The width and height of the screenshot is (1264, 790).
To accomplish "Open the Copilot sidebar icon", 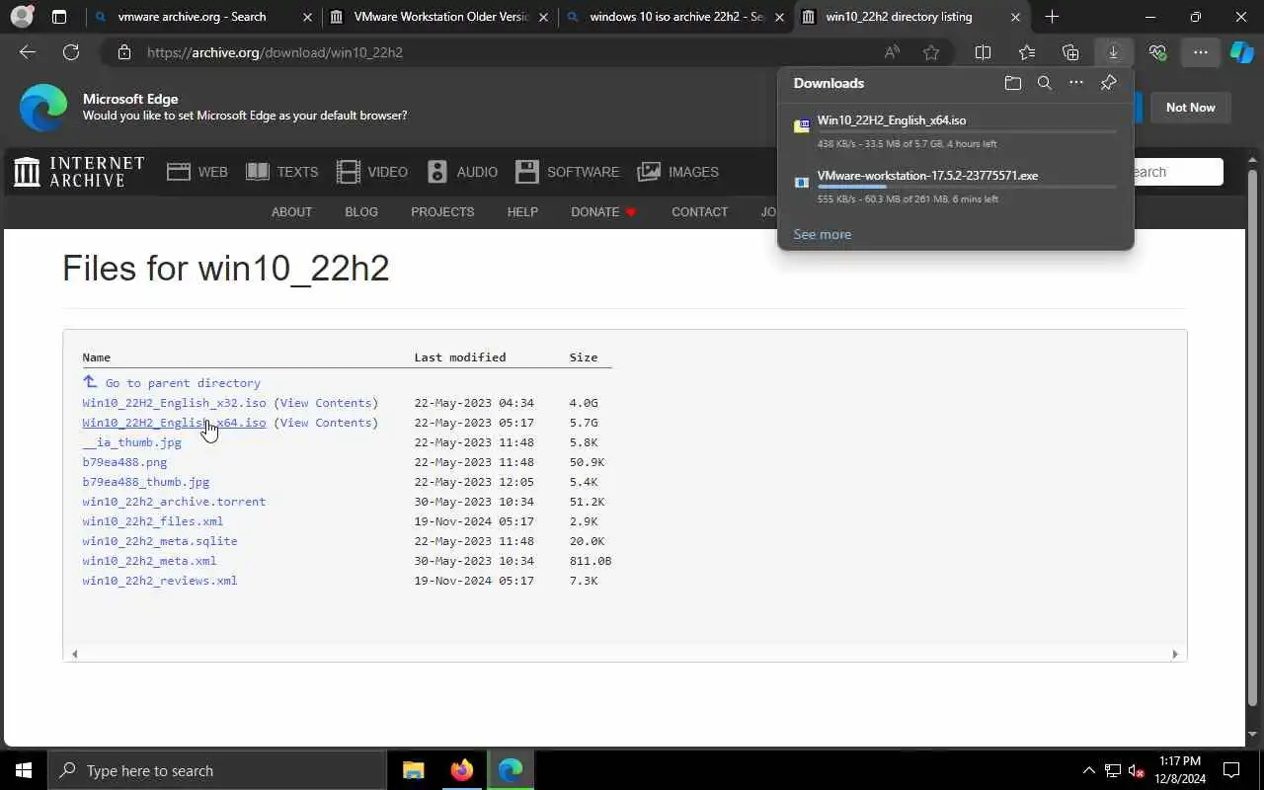I will pos(1241,52).
